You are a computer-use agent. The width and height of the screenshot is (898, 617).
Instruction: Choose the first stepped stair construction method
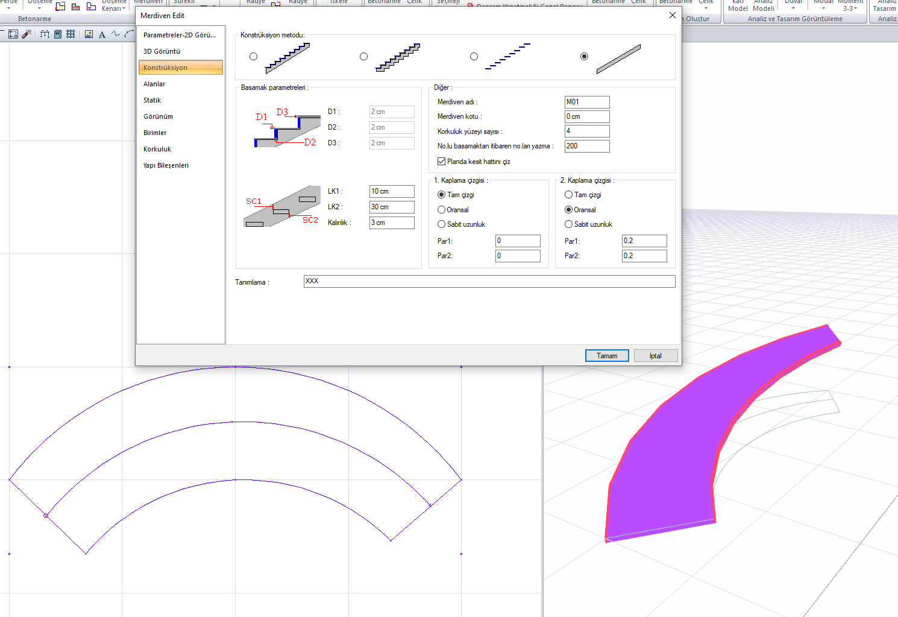pyautogui.click(x=254, y=57)
